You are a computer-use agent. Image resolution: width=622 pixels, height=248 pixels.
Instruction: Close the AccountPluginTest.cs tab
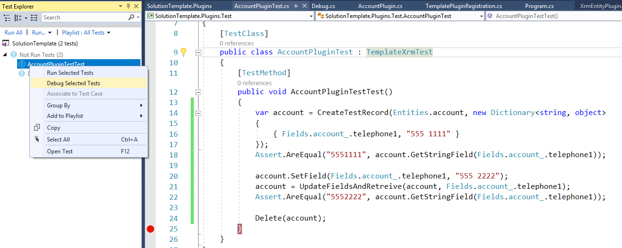[x=304, y=6]
